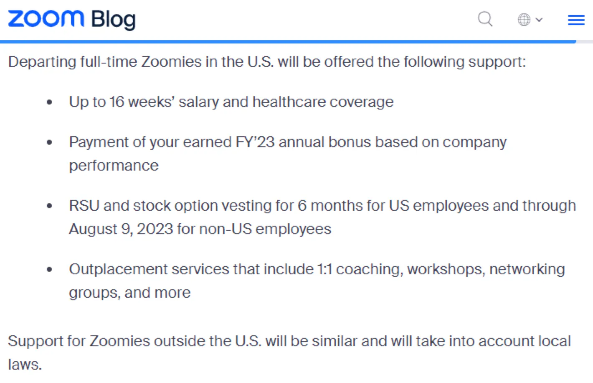The image size is (593, 383).
Task: Click the globe language icon
Action: [x=524, y=20]
